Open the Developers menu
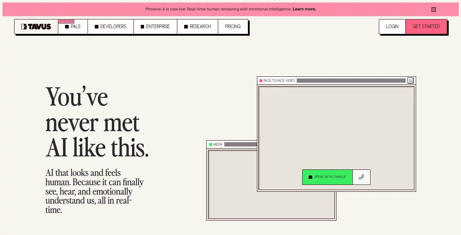461x235 pixels. click(111, 27)
